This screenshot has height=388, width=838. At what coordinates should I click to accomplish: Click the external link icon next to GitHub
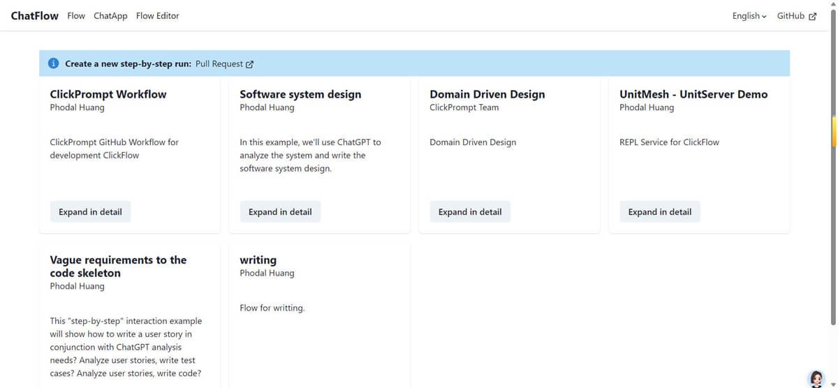[x=812, y=16]
